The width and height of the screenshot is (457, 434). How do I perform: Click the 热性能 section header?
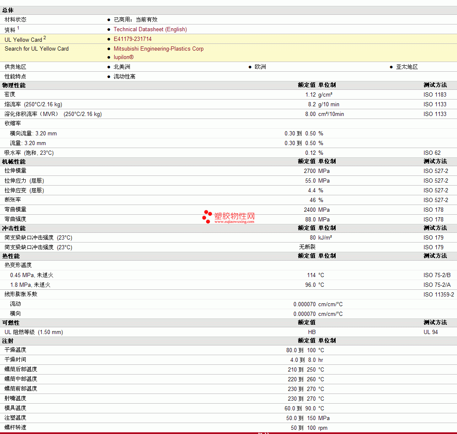coord(11,256)
